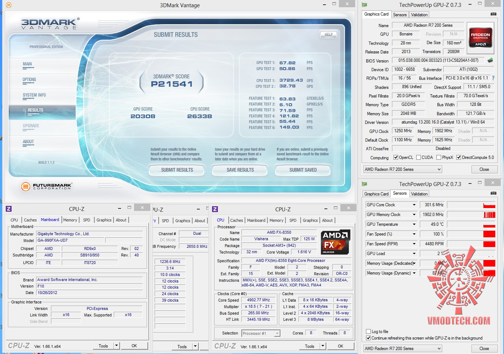Click Close in the GPU-Z Graphics Card window

coord(484,169)
